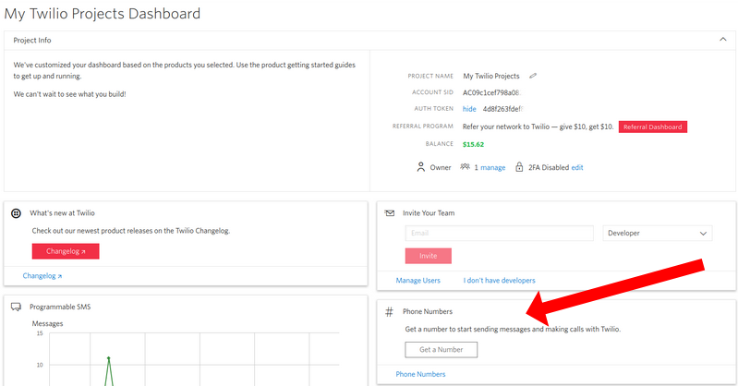Click the Messages chart peak point

[x=109, y=357]
